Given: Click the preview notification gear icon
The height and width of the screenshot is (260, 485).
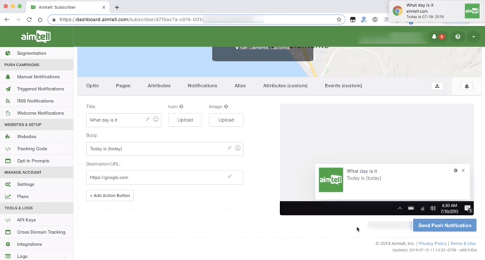Looking at the screenshot, I should [x=455, y=171].
